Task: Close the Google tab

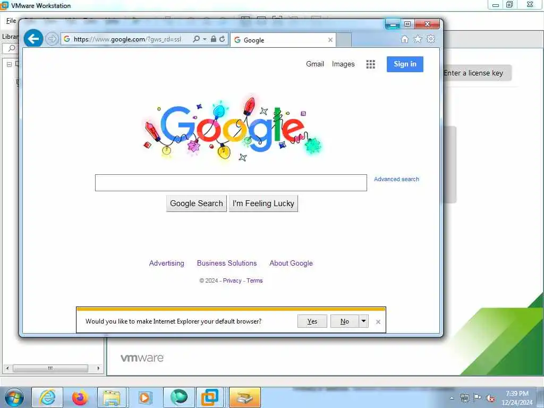Action: tap(330, 40)
